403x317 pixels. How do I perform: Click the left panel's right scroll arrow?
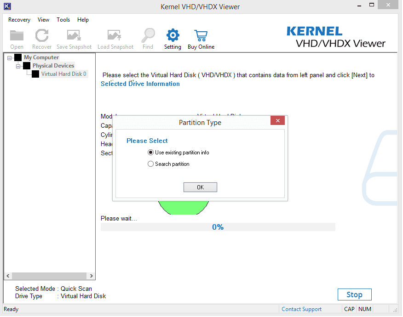[x=92, y=276]
